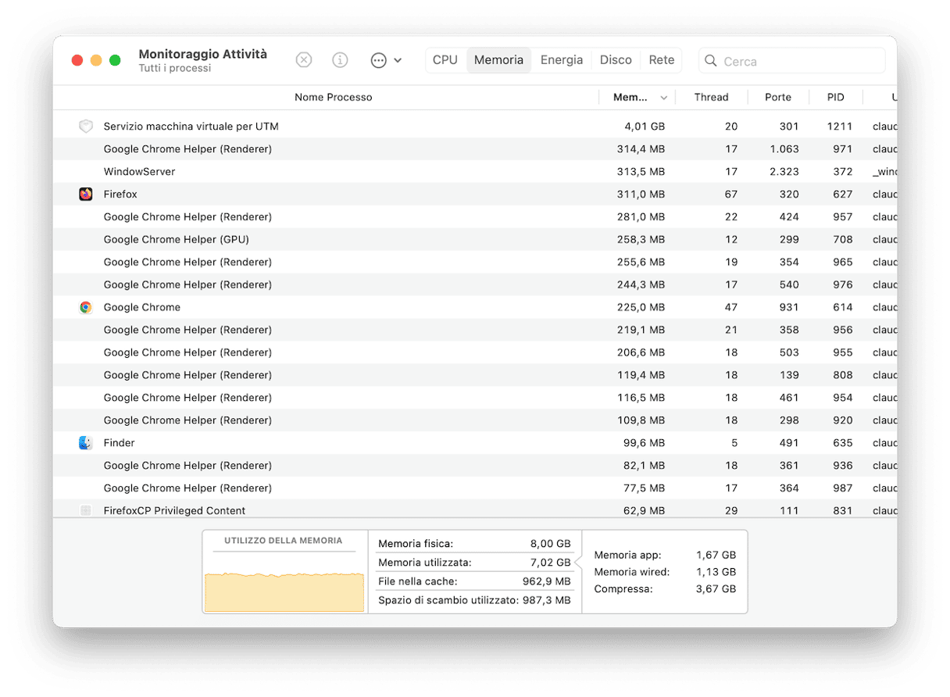This screenshot has width=950, height=697.
Task: Click the Memoria wired 1,13 GB value
Action: tap(716, 572)
